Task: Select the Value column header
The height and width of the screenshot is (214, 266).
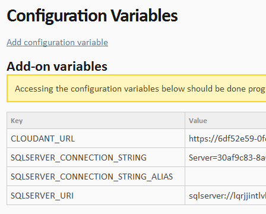Action: point(226,121)
